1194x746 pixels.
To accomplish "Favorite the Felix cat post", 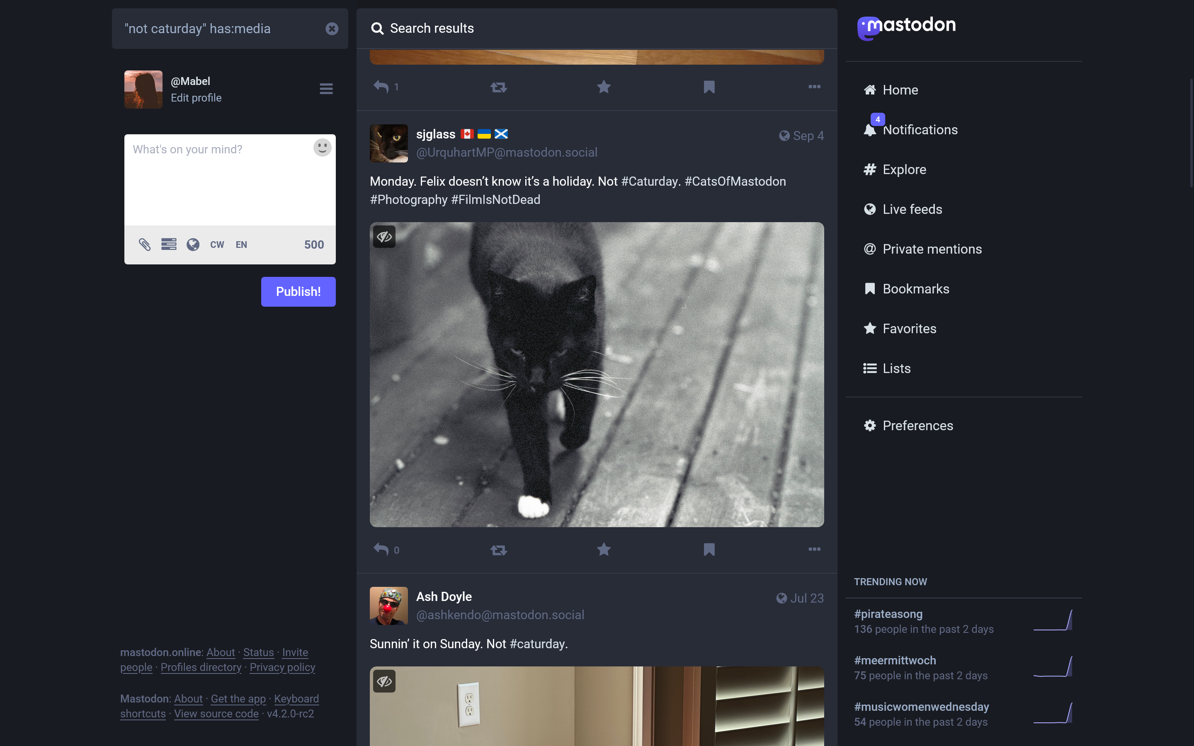I will (x=603, y=550).
